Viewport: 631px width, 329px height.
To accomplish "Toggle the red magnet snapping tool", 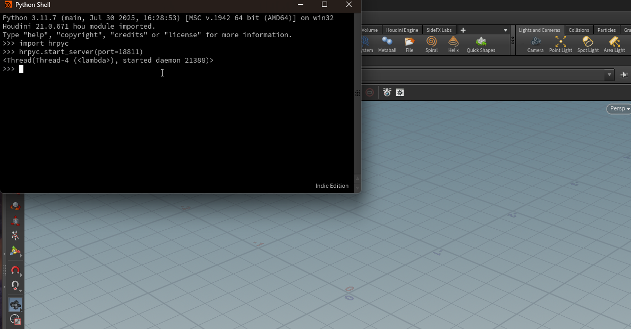I will tap(15, 271).
